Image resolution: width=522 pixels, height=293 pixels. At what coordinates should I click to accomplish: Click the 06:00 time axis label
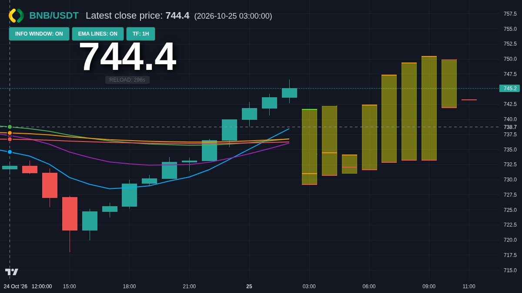(x=369, y=286)
